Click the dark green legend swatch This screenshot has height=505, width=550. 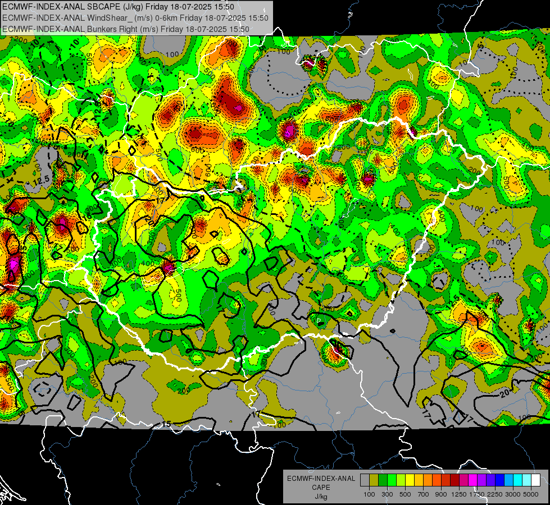tap(383, 480)
